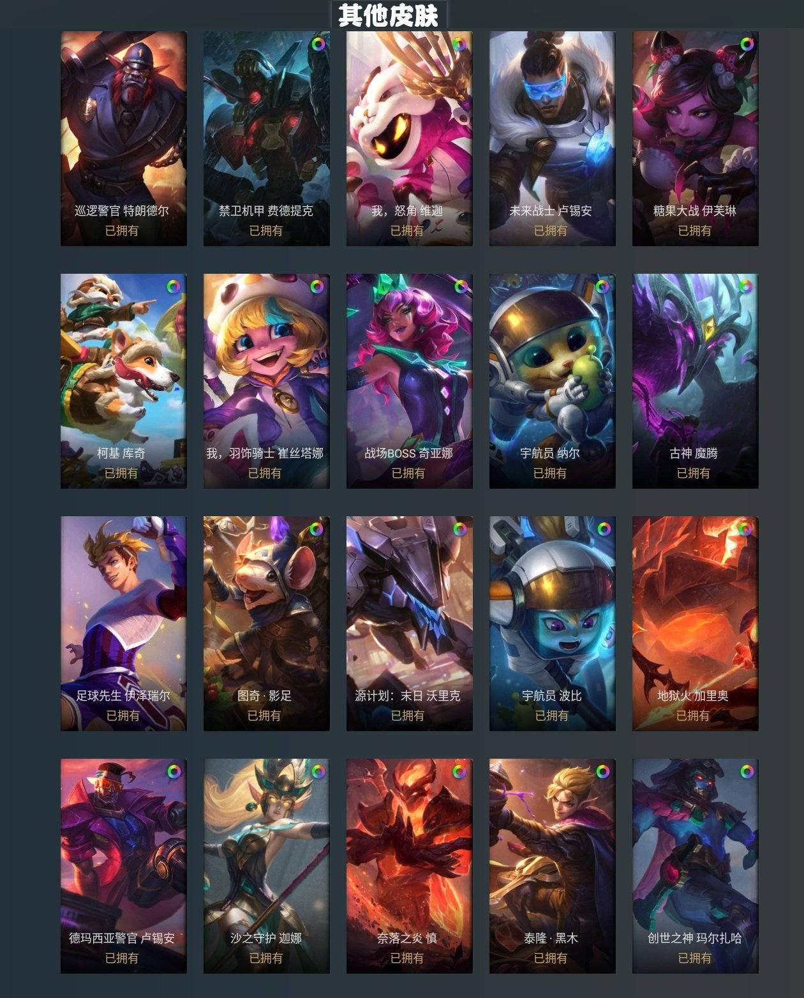Click chroma wheel icon on 德玛西亚警官 卢锡安 card
The width and height of the screenshot is (804, 998).
pyautogui.click(x=174, y=771)
